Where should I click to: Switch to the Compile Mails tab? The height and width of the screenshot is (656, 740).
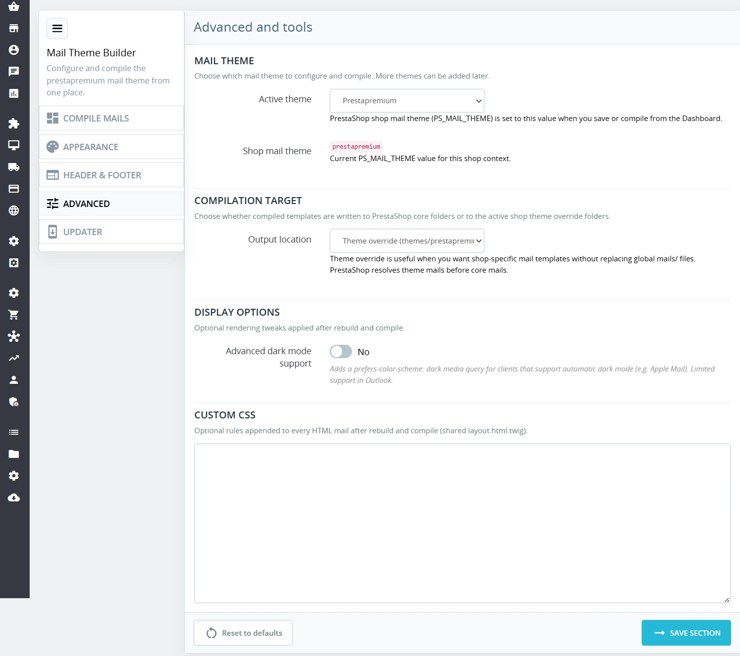coord(111,119)
